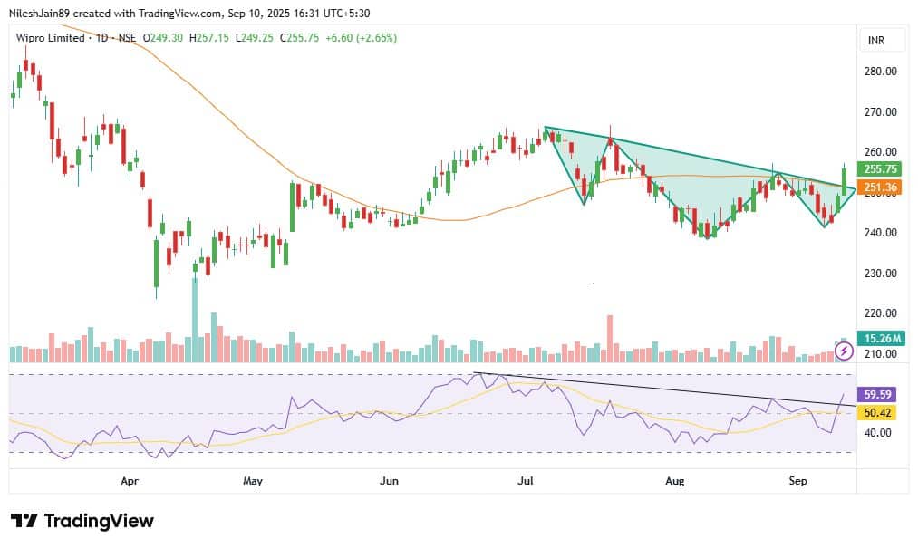Open the INR currency selector
The image size is (918, 548).
875,41
